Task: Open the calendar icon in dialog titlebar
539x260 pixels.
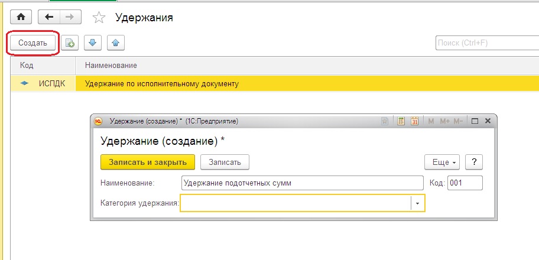Action: [x=414, y=121]
